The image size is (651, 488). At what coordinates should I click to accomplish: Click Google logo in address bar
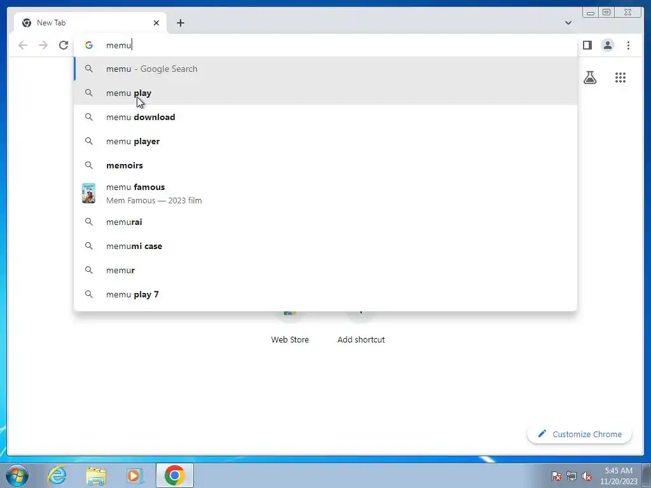coord(89,45)
